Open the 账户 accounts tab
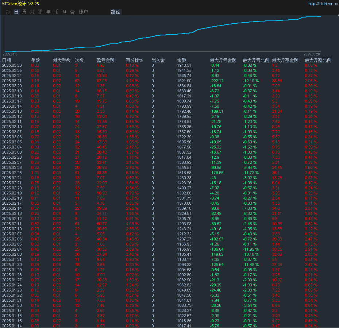 point(84,12)
